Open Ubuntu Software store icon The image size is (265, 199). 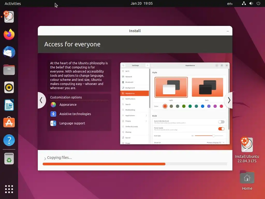(9, 122)
